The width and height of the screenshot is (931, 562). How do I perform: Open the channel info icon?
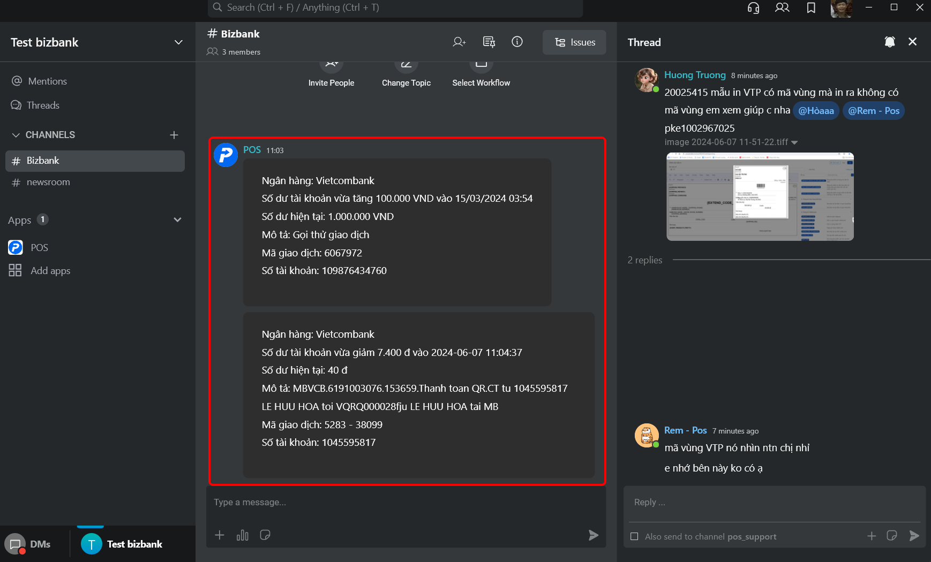pyautogui.click(x=517, y=42)
